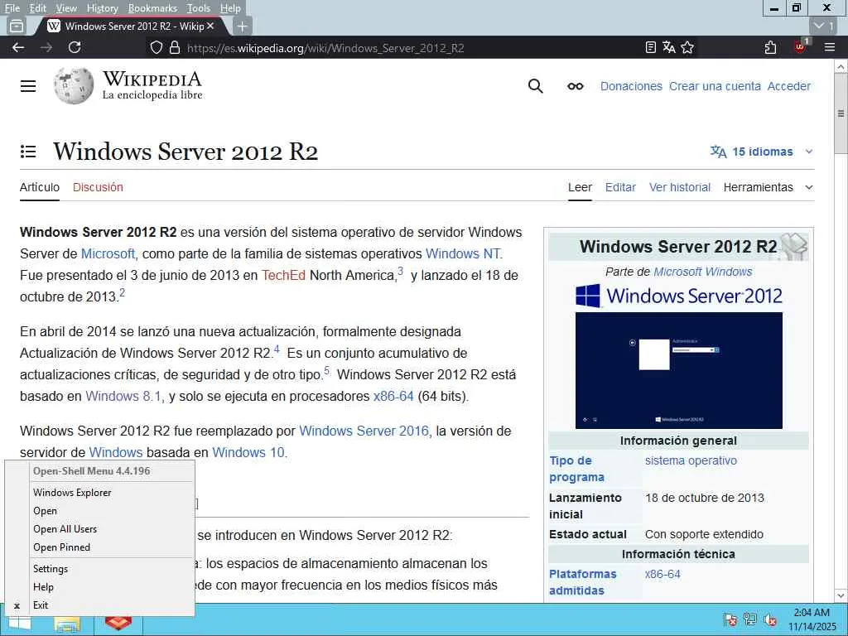Click the network tray icon
The height and width of the screenshot is (636, 848).
click(x=750, y=619)
